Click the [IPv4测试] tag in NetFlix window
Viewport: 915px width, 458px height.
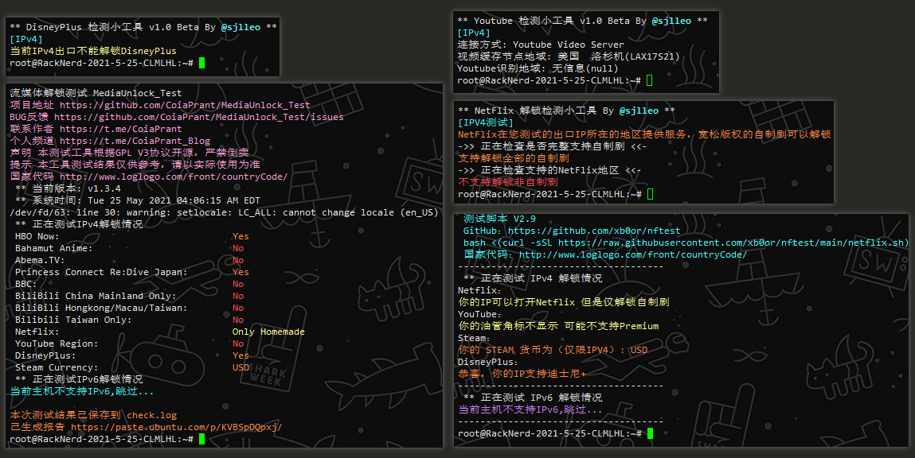tap(486, 122)
